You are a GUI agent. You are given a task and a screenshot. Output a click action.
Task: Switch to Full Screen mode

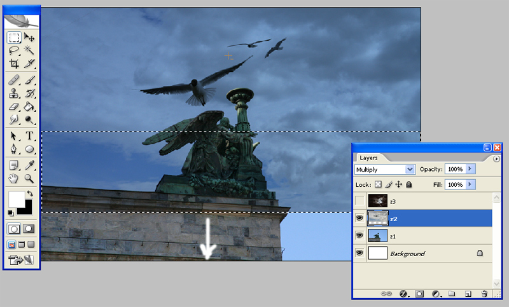(31, 245)
